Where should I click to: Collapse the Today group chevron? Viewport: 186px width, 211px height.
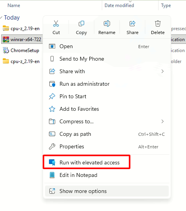click(1, 18)
